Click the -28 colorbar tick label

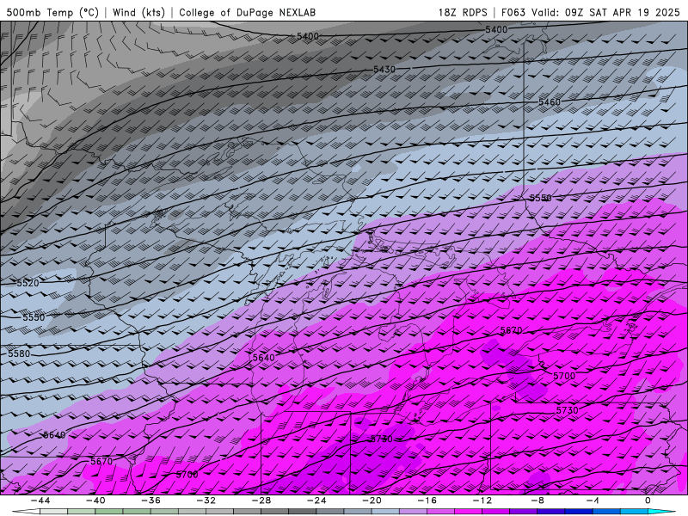pyautogui.click(x=261, y=501)
